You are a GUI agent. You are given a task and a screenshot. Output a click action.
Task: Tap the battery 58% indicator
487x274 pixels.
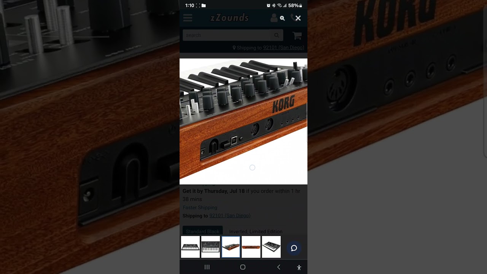click(x=295, y=5)
